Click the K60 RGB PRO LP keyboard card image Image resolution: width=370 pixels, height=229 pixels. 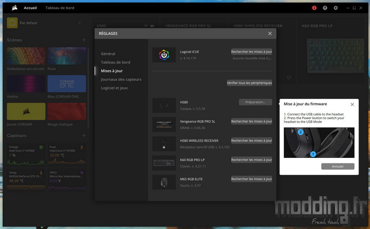(x=335, y=55)
